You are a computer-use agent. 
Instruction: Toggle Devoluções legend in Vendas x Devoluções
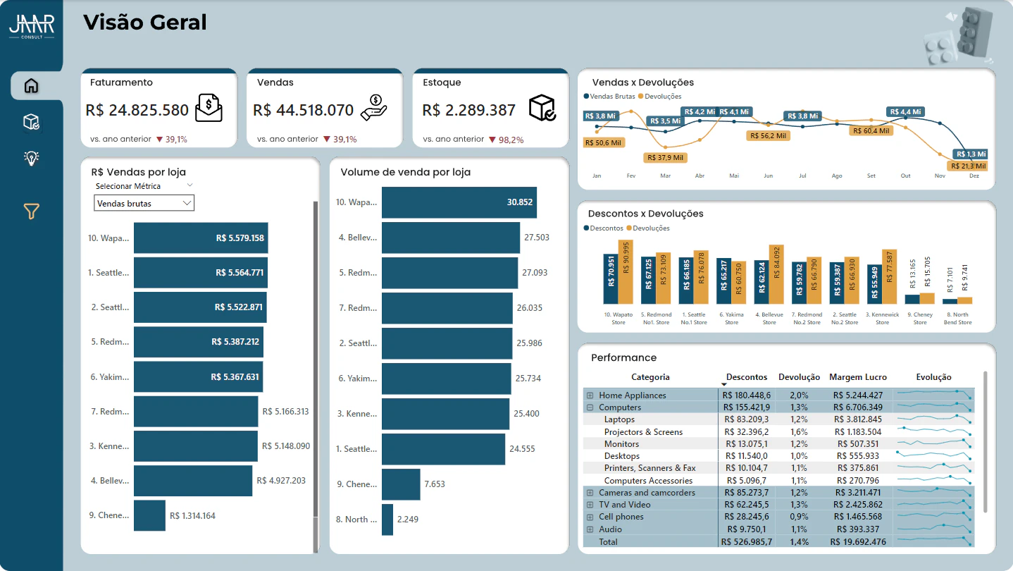point(660,97)
